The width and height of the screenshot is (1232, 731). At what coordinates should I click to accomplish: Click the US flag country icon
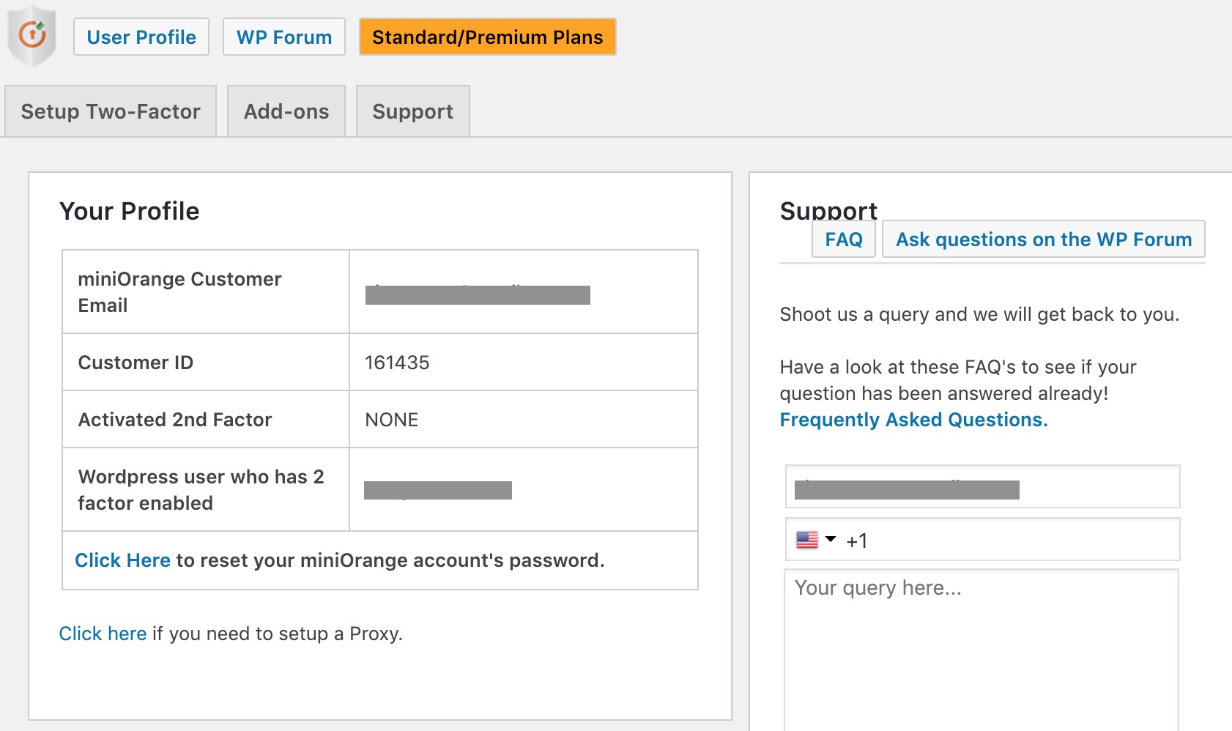(x=806, y=540)
